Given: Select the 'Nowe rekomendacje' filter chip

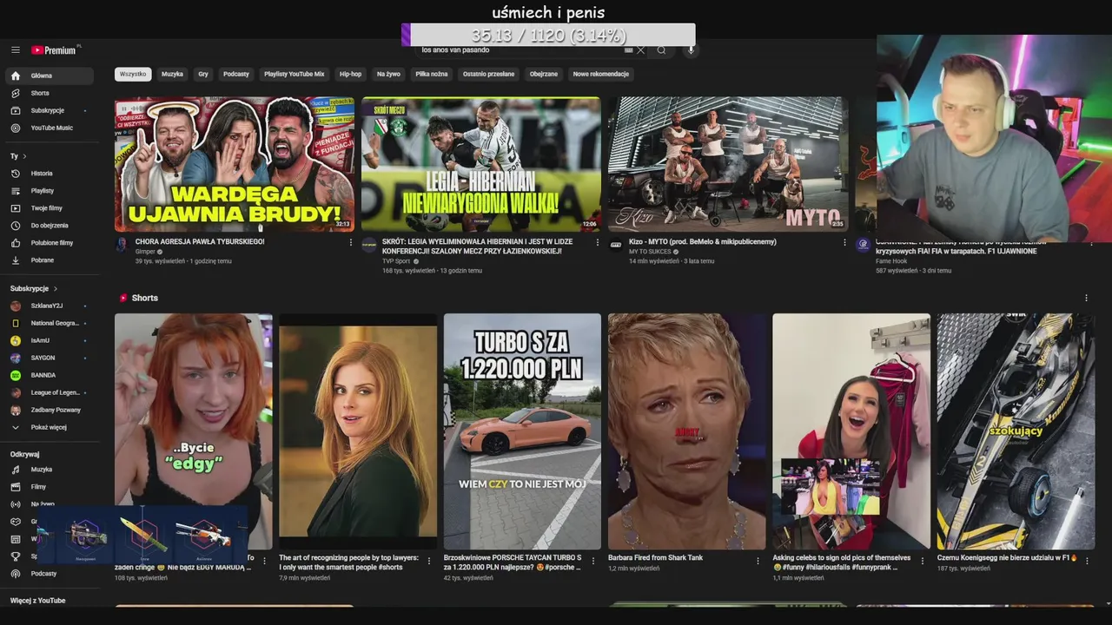Looking at the screenshot, I should [x=601, y=74].
